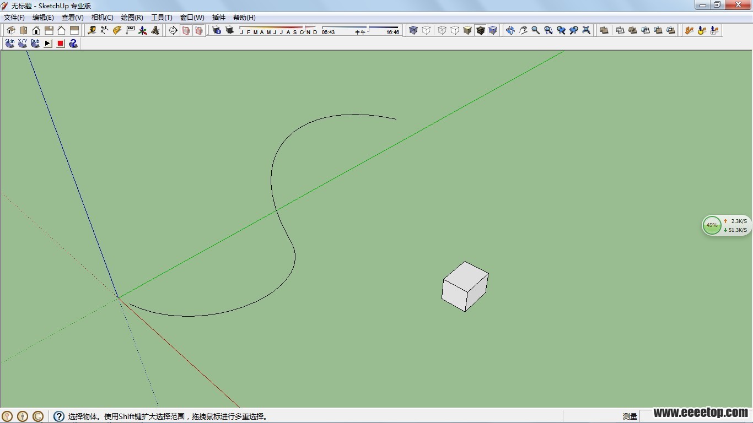The height and width of the screenshot is (423, 753).
Task: Switch to Top view
Action: coord(24,30)
